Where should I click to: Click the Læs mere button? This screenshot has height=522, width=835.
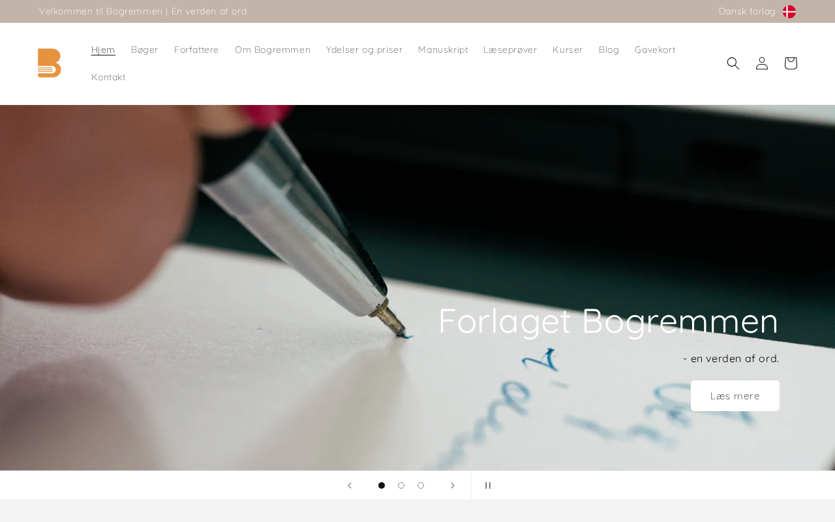tap(735, 396)
